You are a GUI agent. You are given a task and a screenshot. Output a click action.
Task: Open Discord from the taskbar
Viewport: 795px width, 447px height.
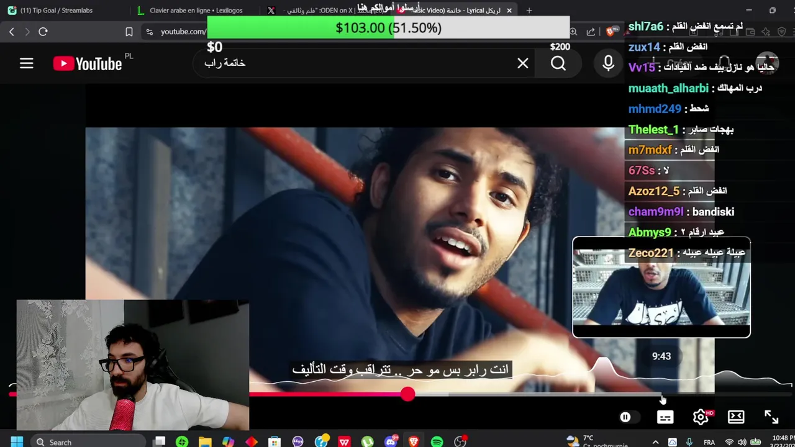(391, 442)
